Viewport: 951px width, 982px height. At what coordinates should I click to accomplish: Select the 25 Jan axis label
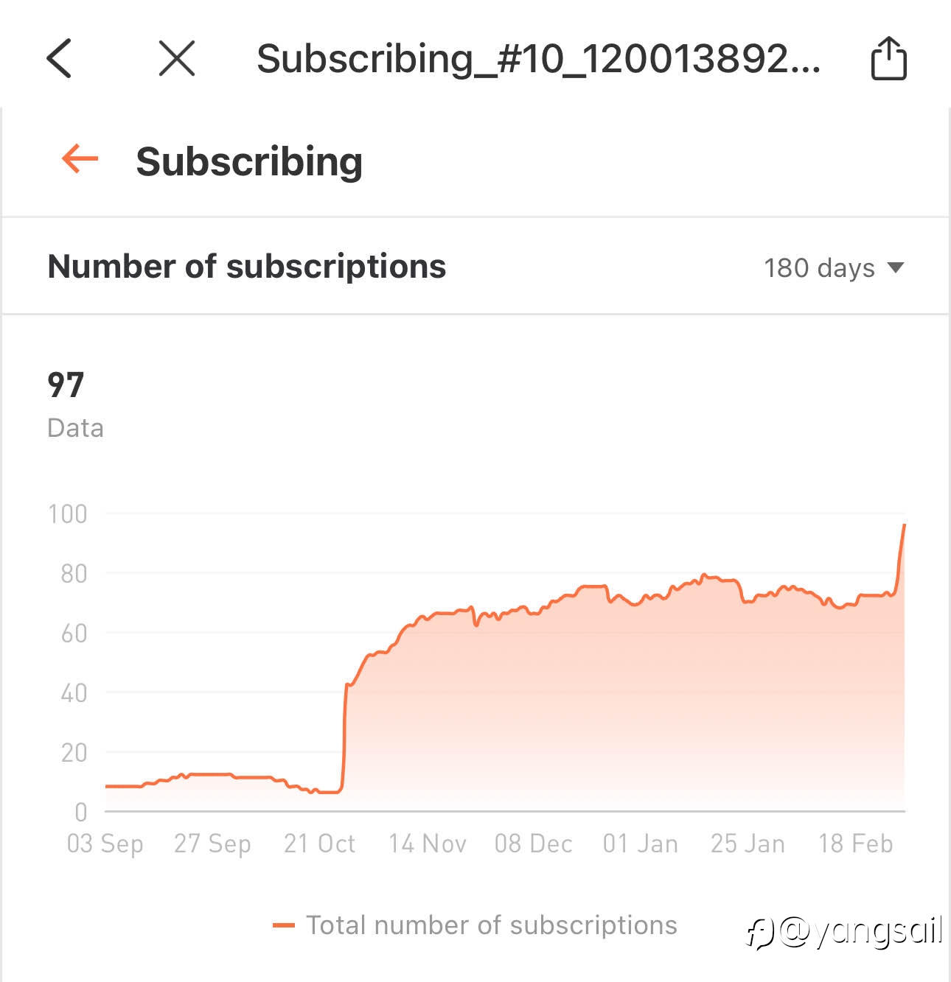coord(748,844)
